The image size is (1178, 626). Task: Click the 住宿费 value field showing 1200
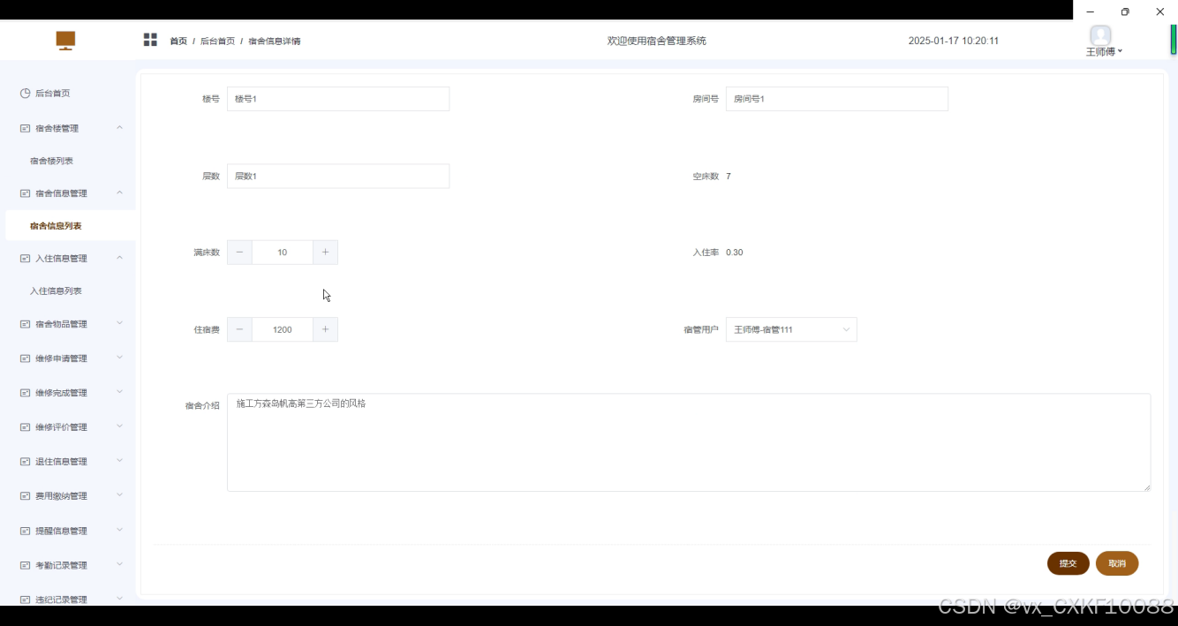(283, 329)
